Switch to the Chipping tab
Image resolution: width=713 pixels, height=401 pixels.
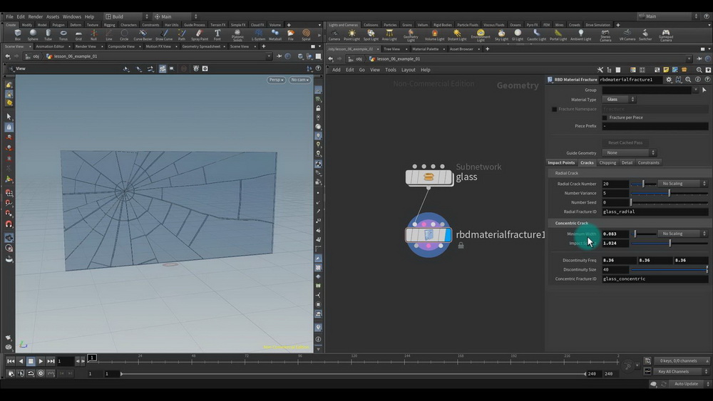click(x=607, y=162)
